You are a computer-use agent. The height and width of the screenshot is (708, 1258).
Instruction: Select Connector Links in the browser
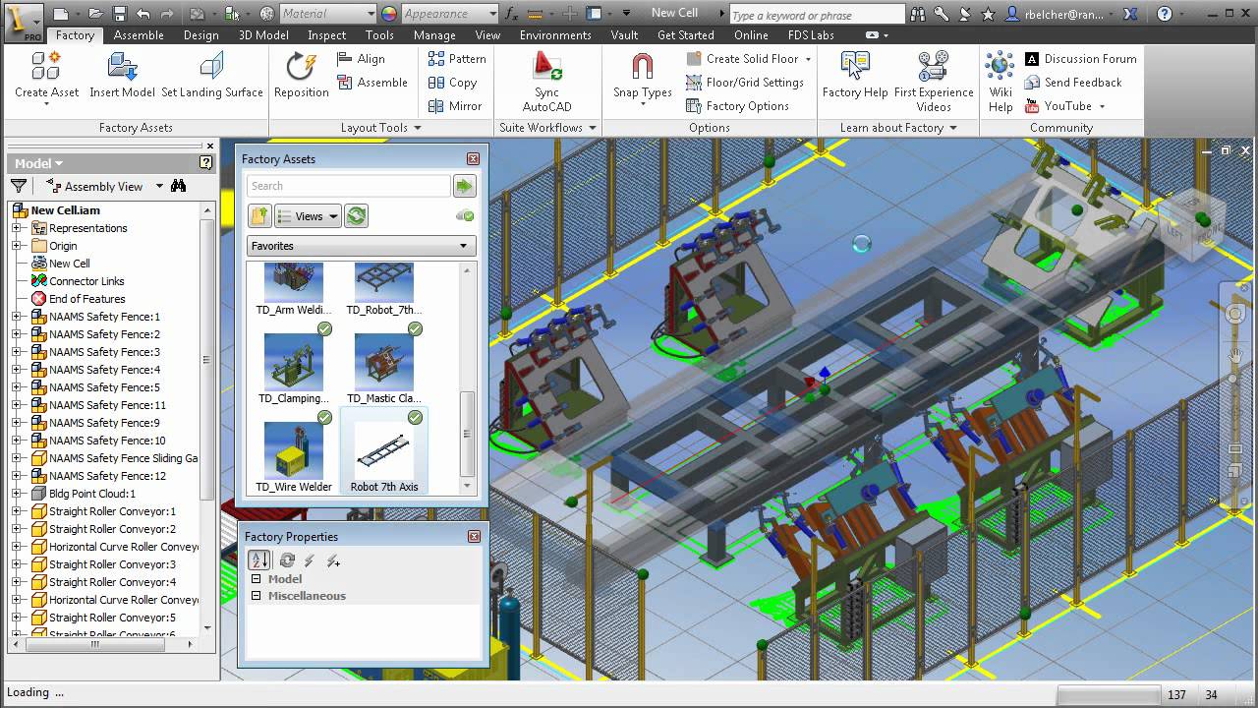point(86,281)
